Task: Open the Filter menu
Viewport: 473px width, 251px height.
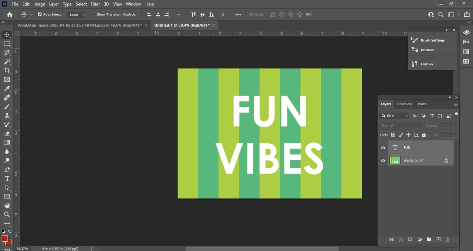Action: (x=95, y=4)
